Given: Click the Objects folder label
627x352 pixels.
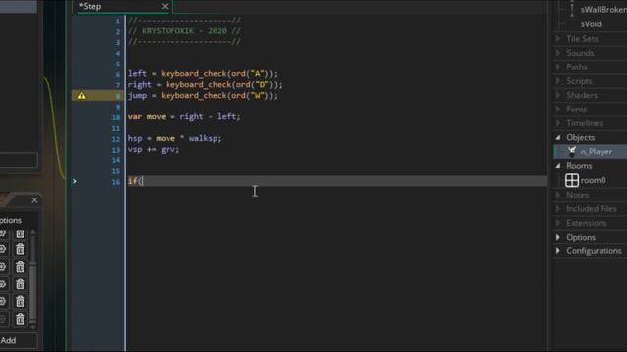Looking at the screenshot, I should point(581,137).
